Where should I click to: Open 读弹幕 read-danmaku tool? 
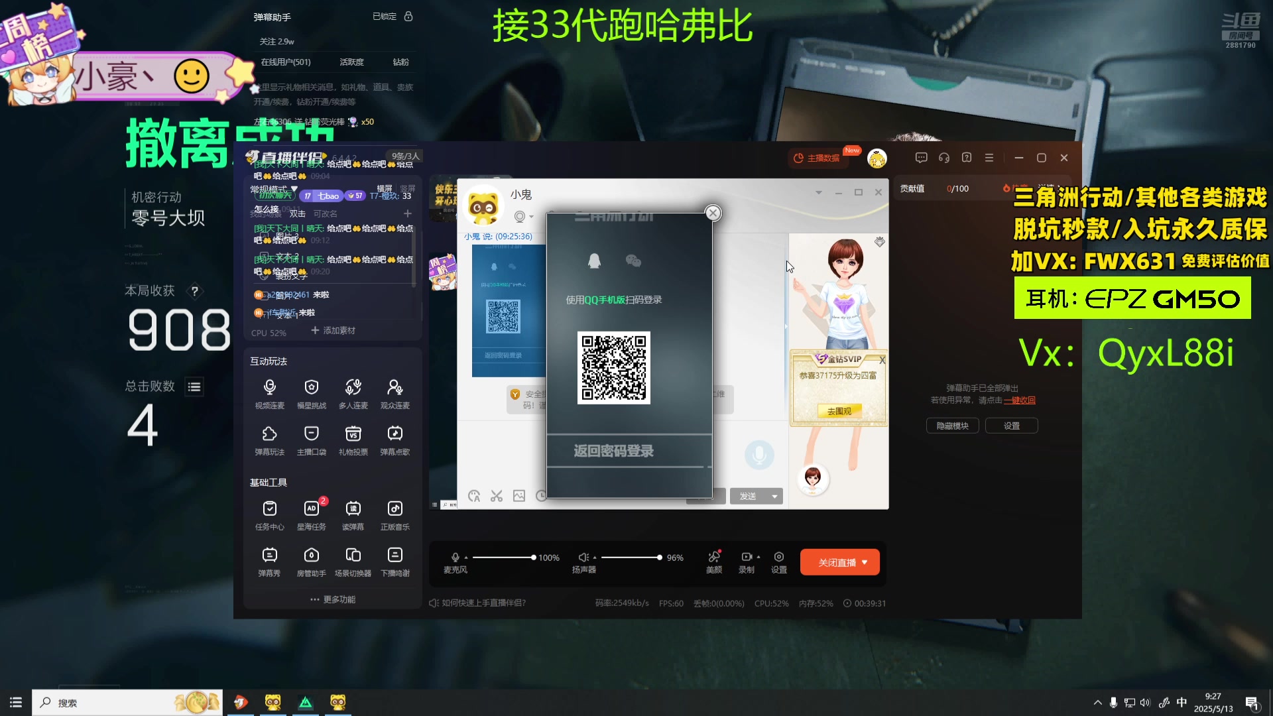[353, 515]
